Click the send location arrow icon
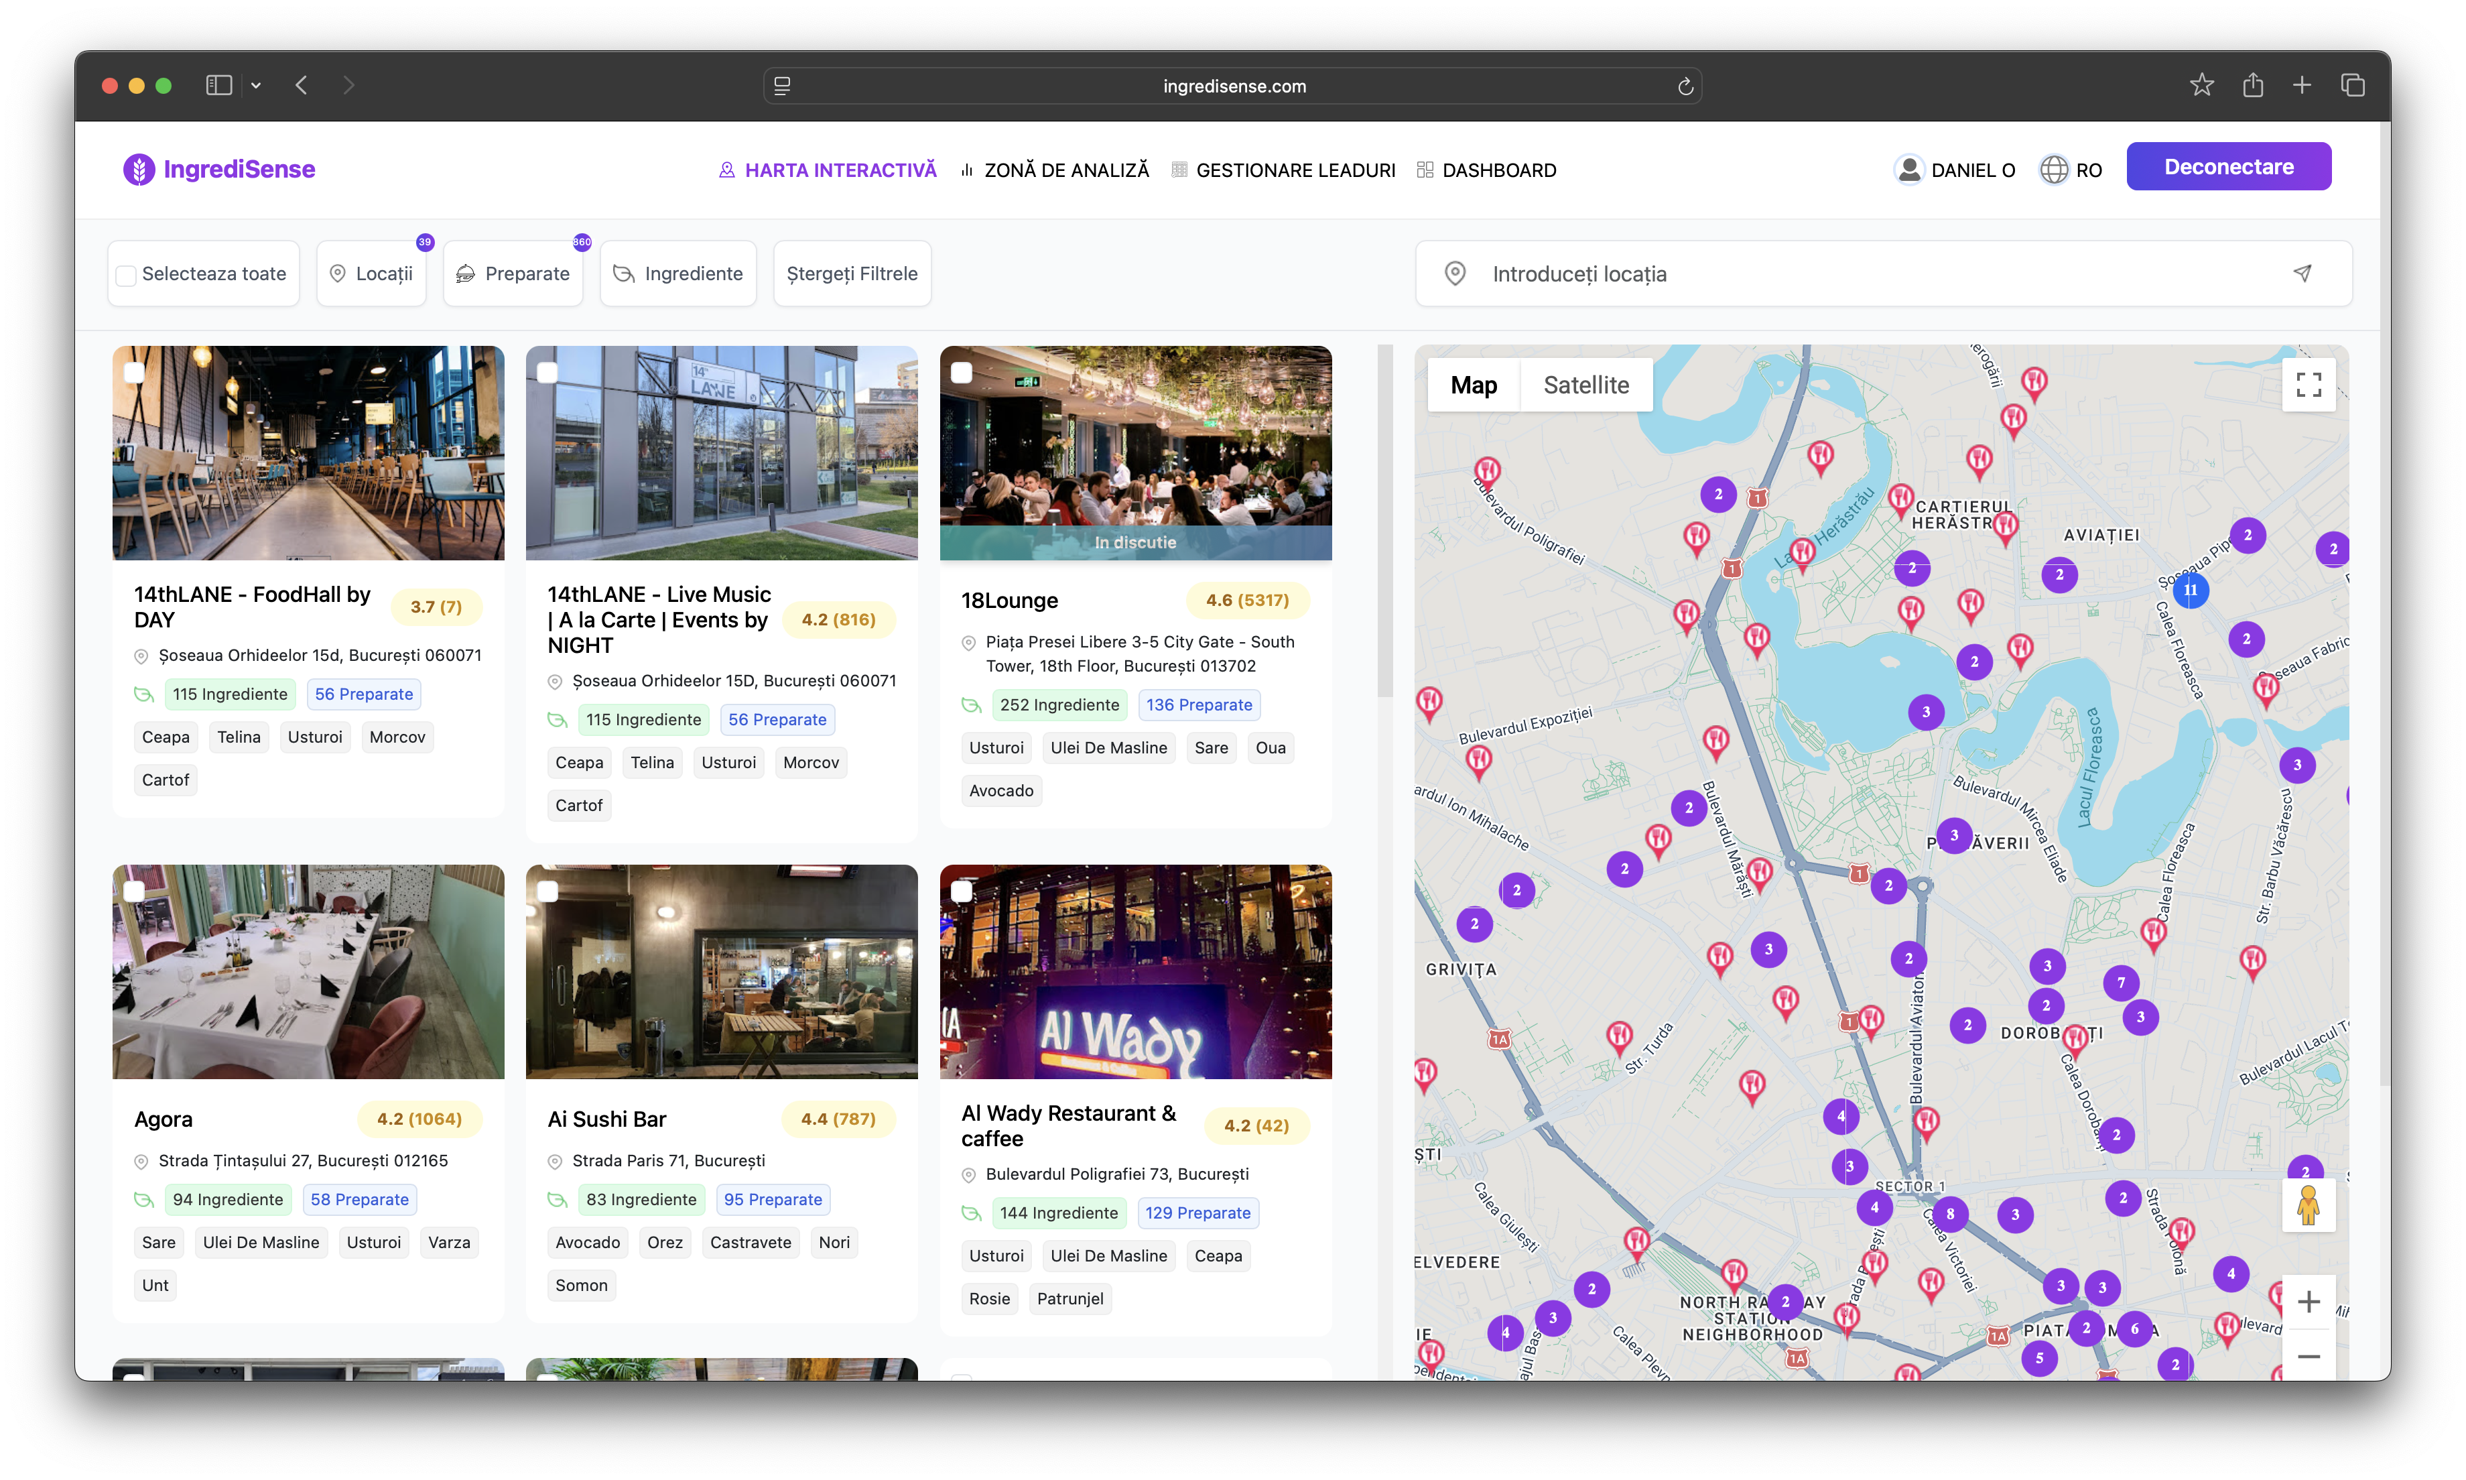2466x1480 pixels. coord(2302,273)
